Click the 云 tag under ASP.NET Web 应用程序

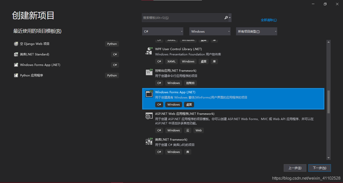(188, 130)
